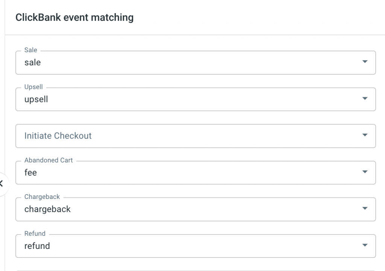Open the Sale field showing "sale"
385x271 pixels.
188,63
